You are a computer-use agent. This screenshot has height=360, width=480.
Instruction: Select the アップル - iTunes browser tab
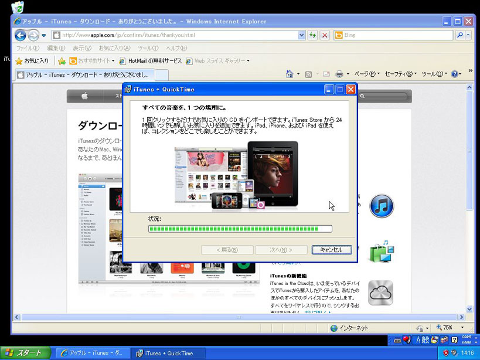(x=84, y=74)
